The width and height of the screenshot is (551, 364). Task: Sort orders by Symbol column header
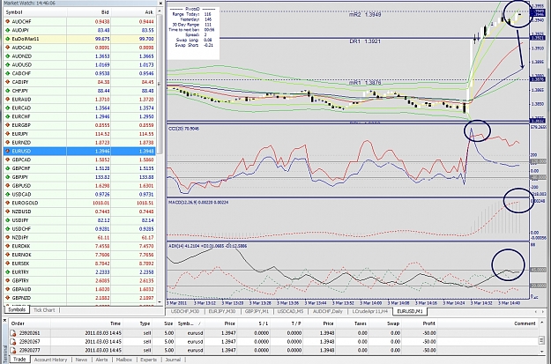click(x=190, y=323)
